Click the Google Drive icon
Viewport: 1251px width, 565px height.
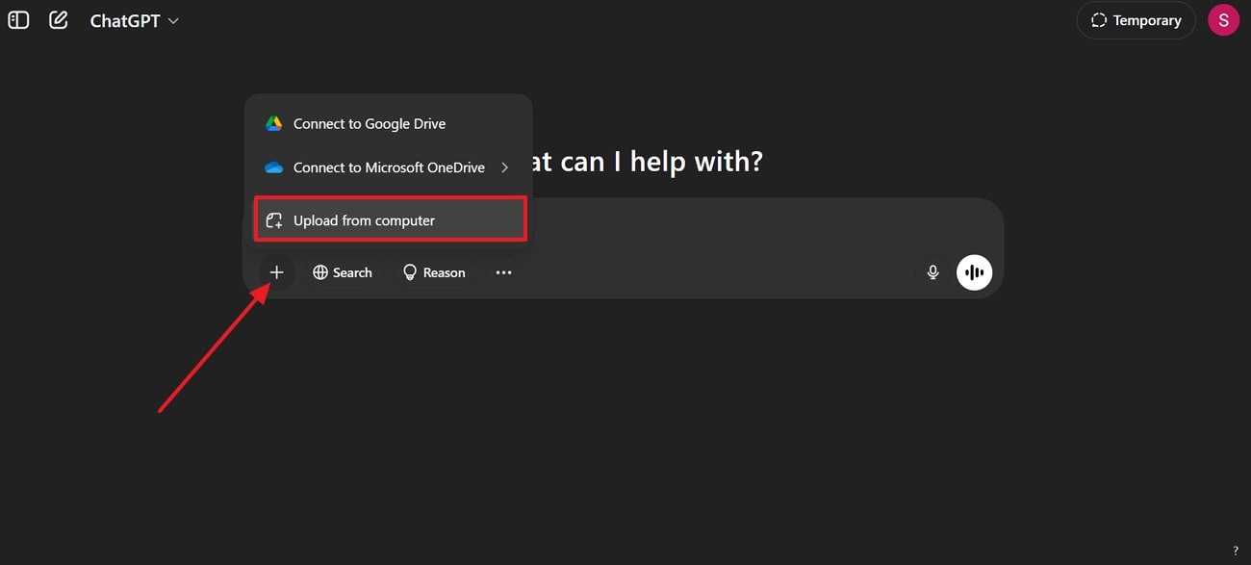coord(273,123)
